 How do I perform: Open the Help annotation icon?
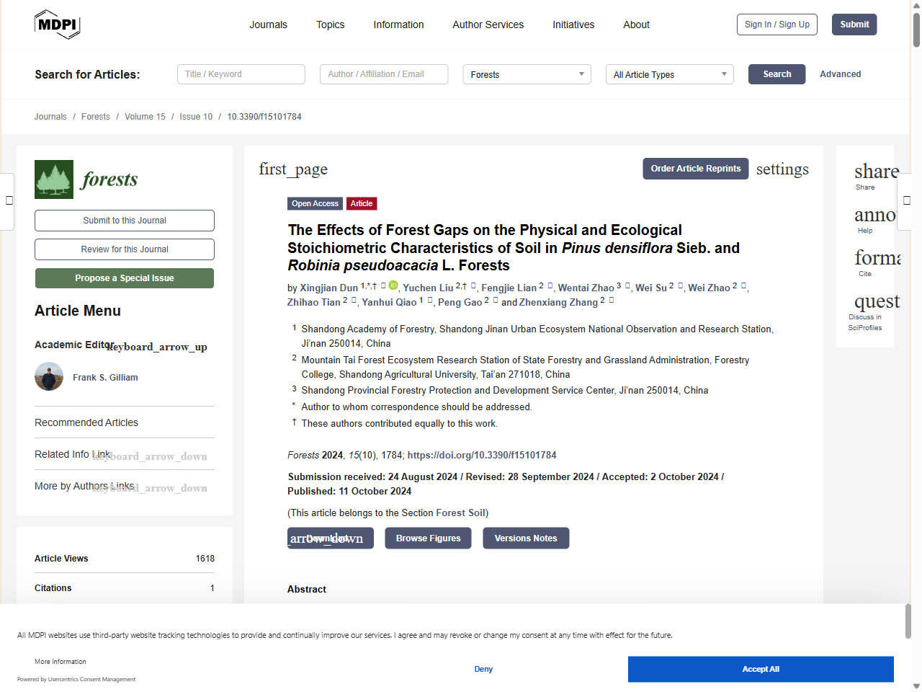tap(874, 215)
